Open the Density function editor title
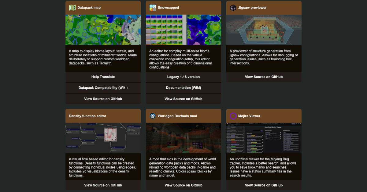Image resolution: width=367 pixels, height=192 pixels. [87, 116]
